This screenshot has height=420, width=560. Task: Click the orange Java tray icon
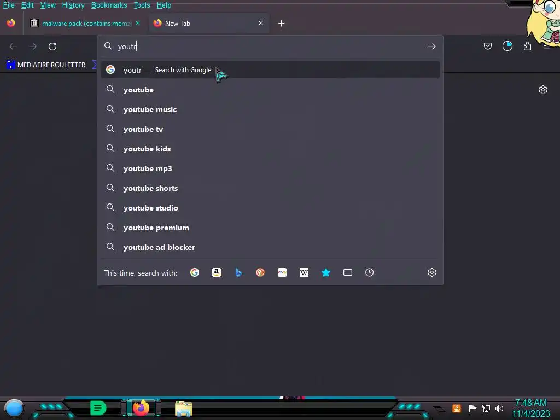pos(457,408)
